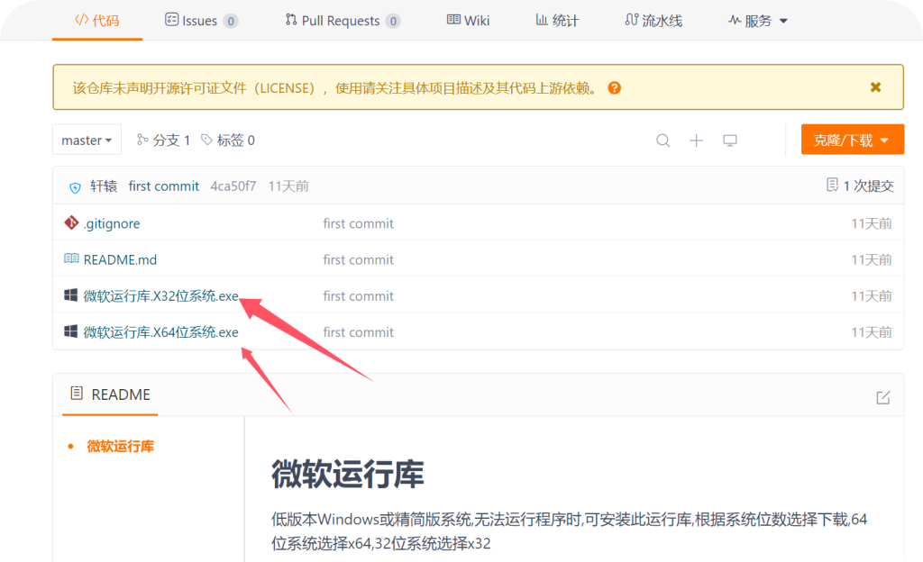Click the README document icon
Screen dimensions: 923x562
77,394
